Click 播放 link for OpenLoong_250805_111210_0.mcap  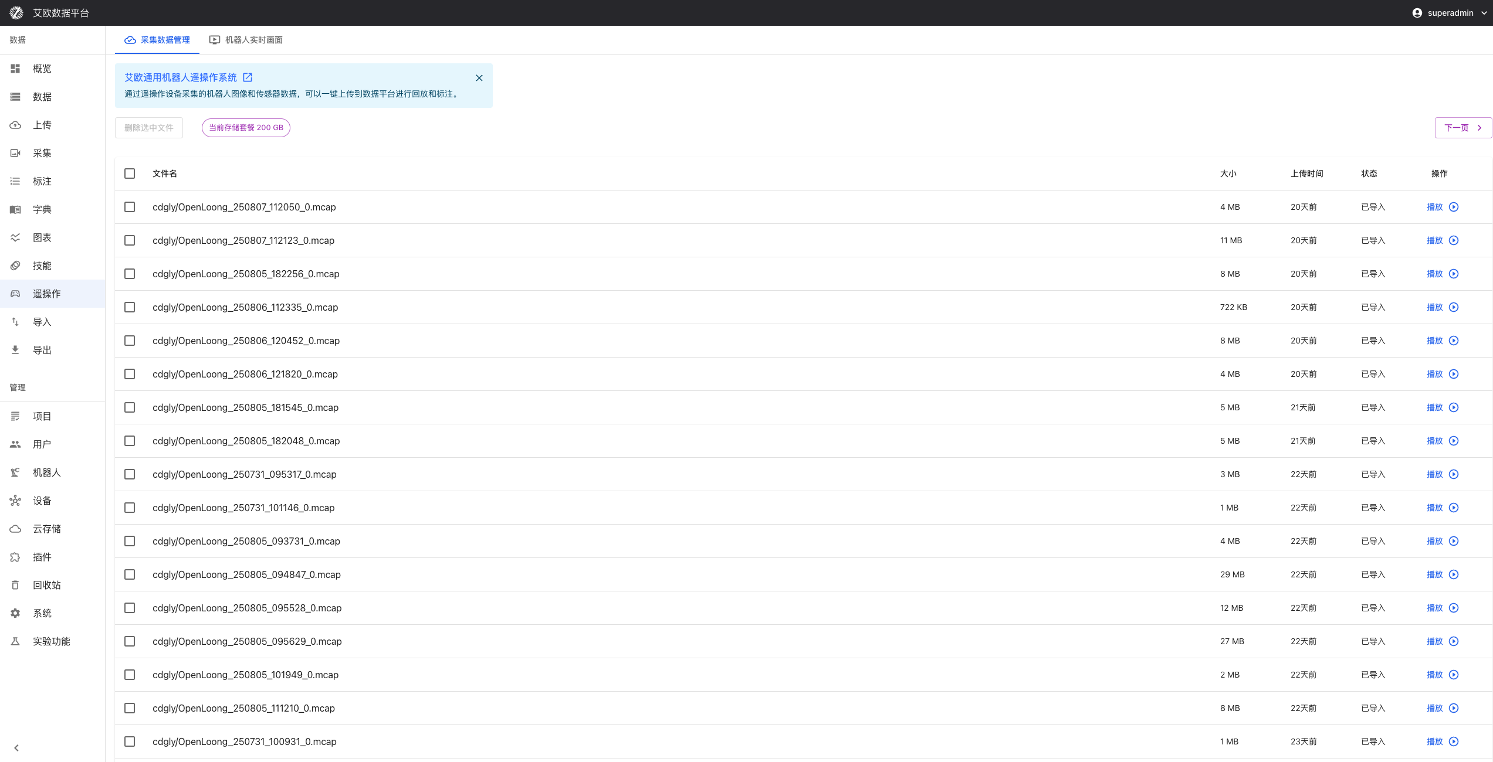point(1434,708)
